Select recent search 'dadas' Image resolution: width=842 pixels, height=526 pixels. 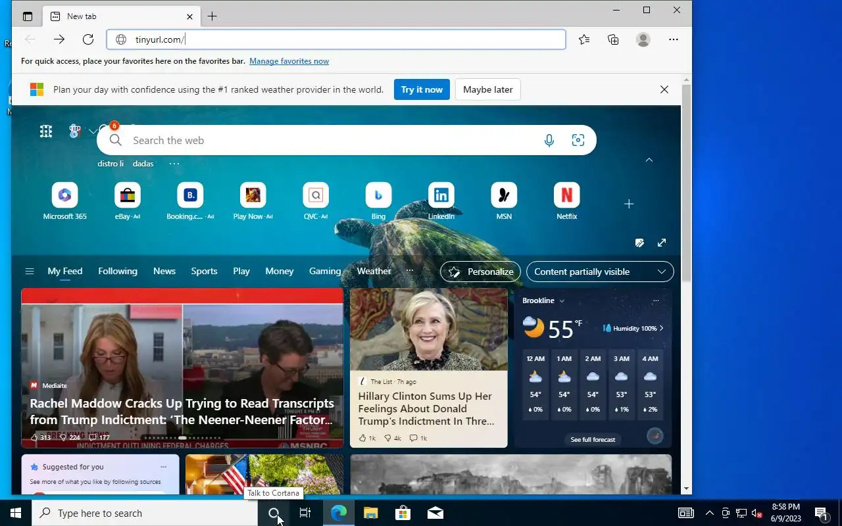tap(143, 164)
